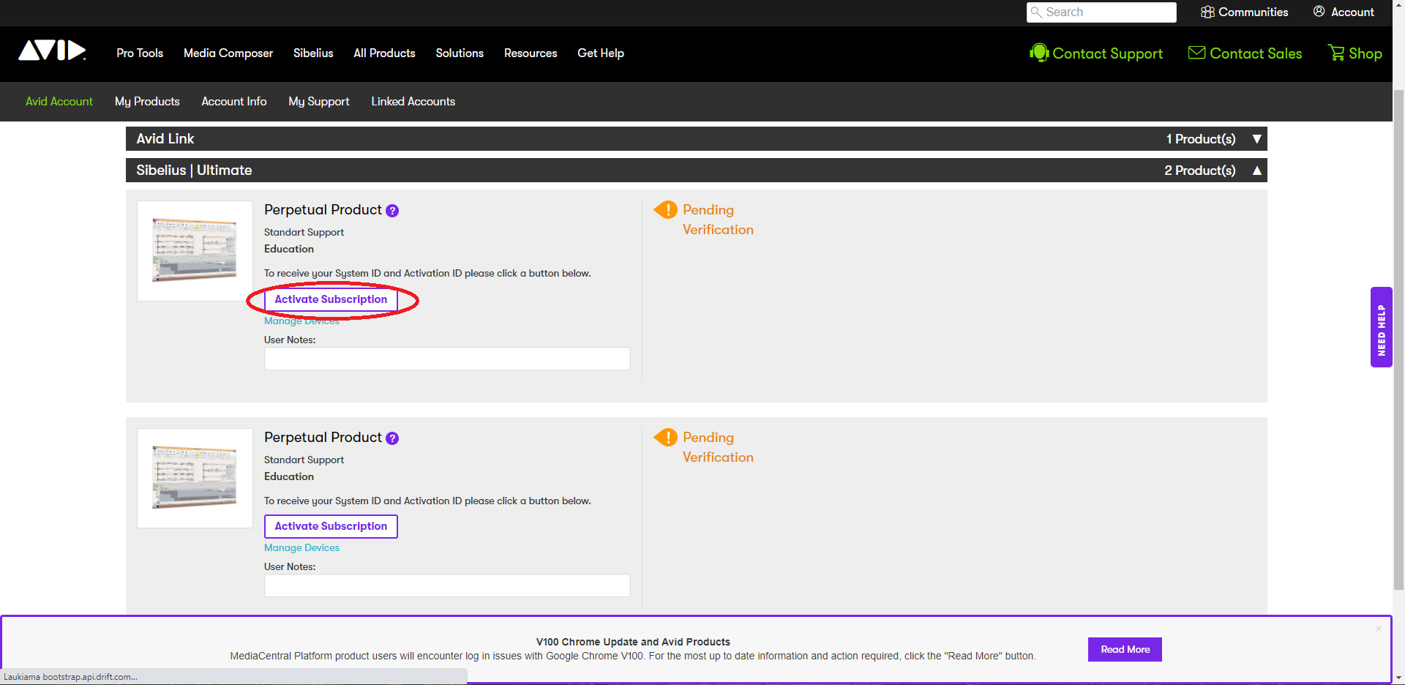Click first Pending Verification warning icon
Viewport: 1405px width, 685px height.
tap(666, 210)
